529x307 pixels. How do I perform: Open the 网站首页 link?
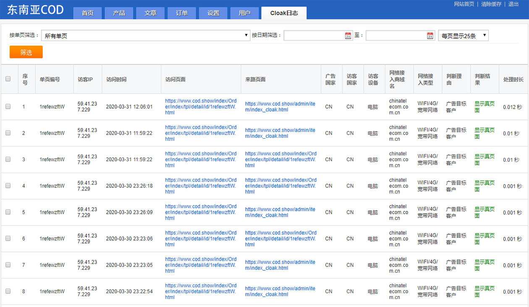(464, 4)
